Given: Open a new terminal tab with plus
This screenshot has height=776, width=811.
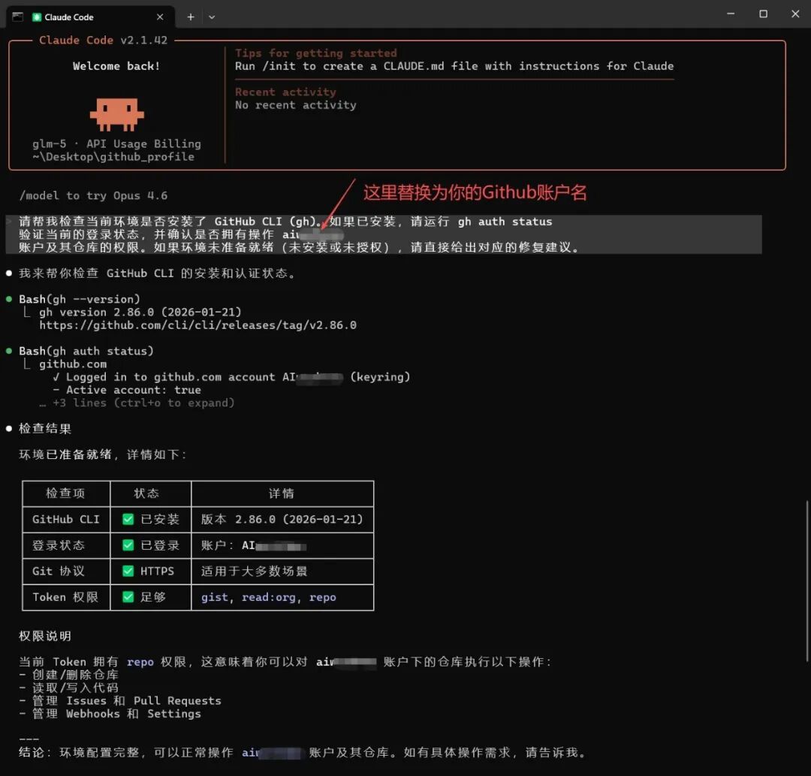Looking at the screenshot, I should 191,17.
